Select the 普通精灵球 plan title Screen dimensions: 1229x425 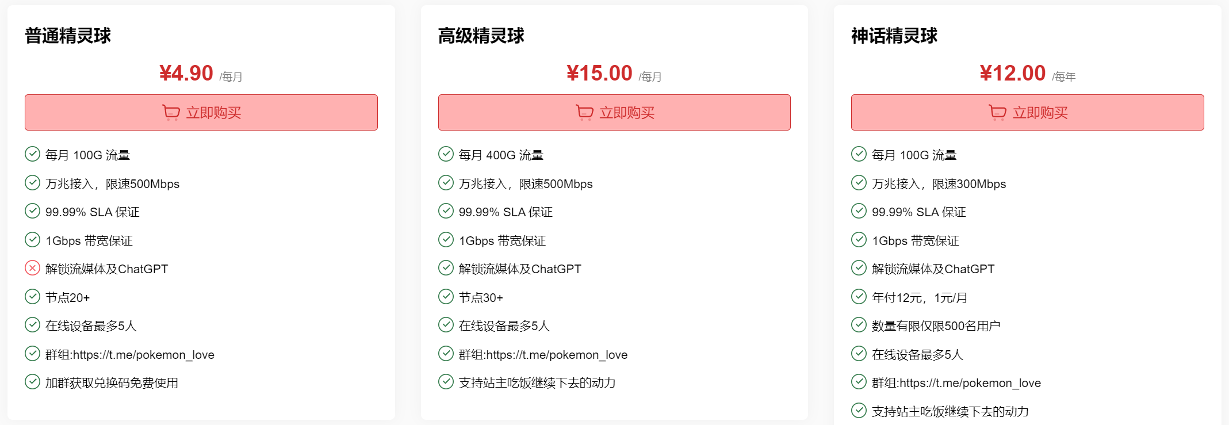pyautogui.click(x=68, y=36)
